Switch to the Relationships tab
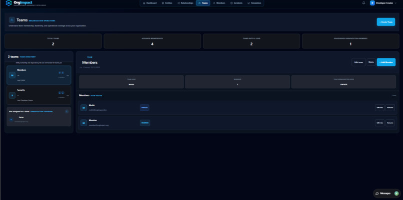 [x=185, y=3]
